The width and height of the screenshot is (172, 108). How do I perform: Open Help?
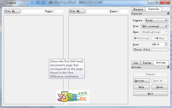tap(141, 87)
